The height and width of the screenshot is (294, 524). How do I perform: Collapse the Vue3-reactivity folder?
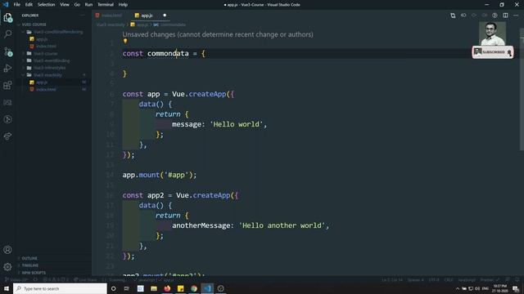[x=47, y=75]
